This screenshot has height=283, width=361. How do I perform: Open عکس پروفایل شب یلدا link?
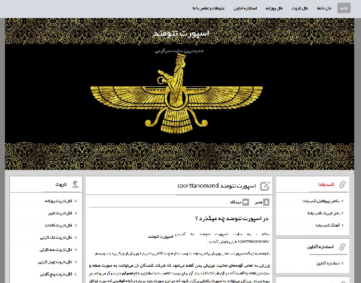click(321, 201)
